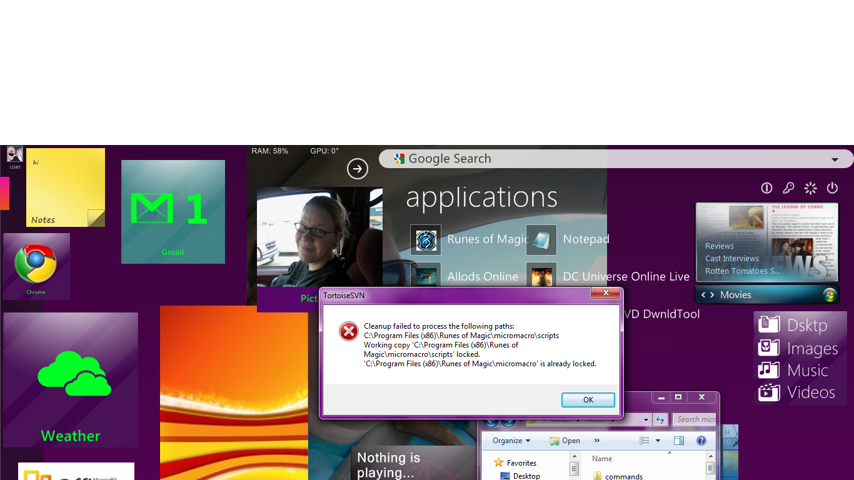This screenshot has width=854, height=480.
Task: Open the Weather cloud tile
Action: pos(71,379)
